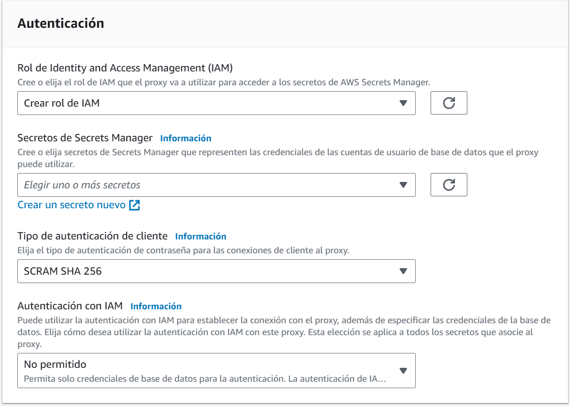Refresh the Secrets Manager secrets list
The image size is (570, 406).
[448, 185]
